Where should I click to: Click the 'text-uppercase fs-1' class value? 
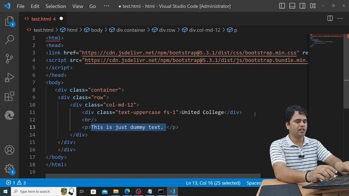[x=147, y=112]
